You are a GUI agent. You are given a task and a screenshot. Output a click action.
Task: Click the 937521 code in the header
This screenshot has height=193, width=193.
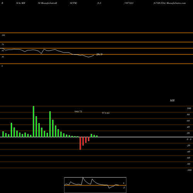(x=129, y=3)
